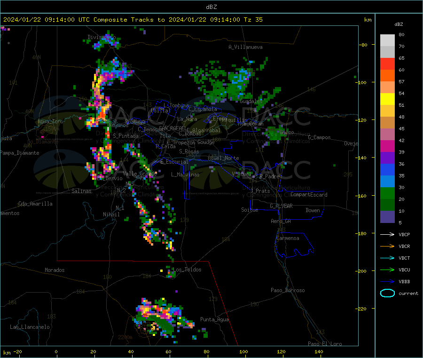Click the -200 km axis tick label
Screen dimensions: 423x358
click(x=360, y=271)
